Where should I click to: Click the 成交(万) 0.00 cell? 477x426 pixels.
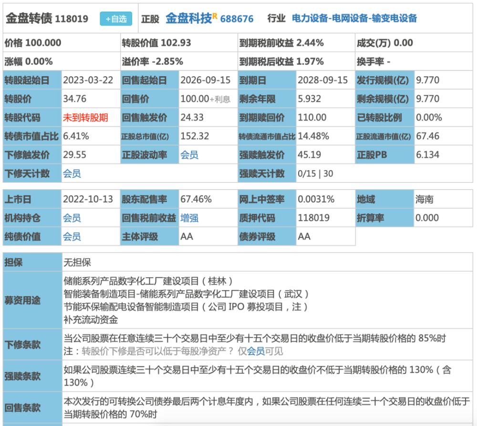(414, 43)
